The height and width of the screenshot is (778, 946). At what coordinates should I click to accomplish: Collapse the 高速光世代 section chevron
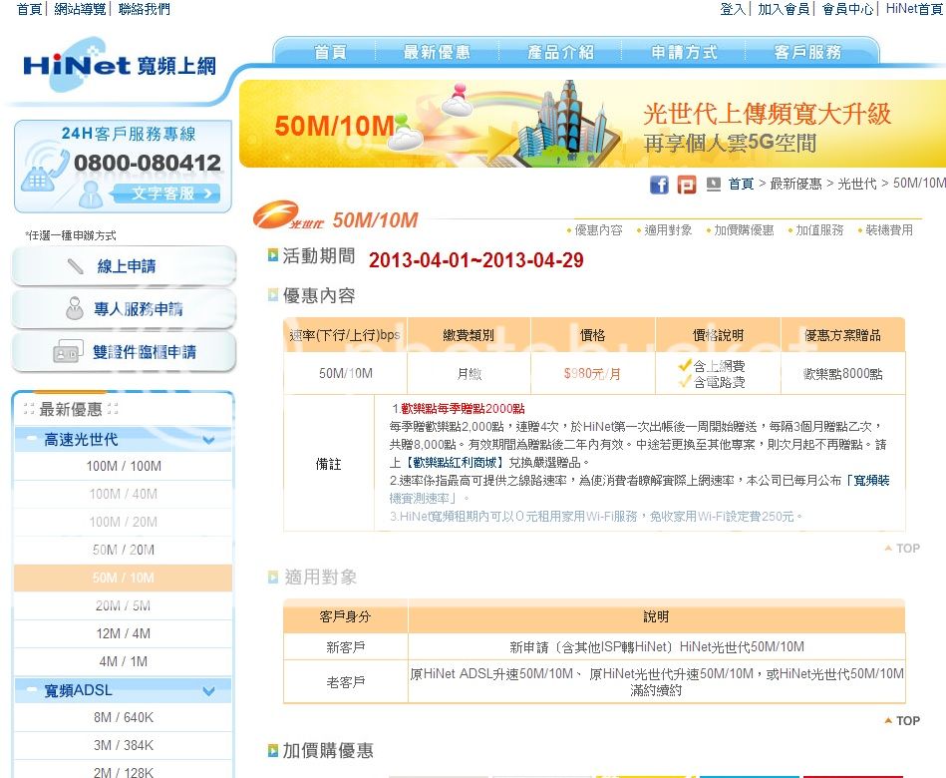pos(208,440)
